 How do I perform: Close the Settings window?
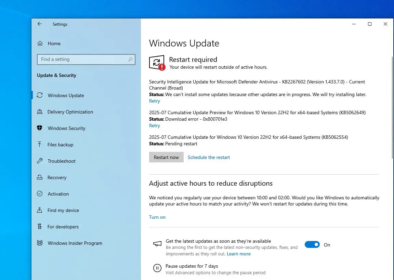[385, 24]
